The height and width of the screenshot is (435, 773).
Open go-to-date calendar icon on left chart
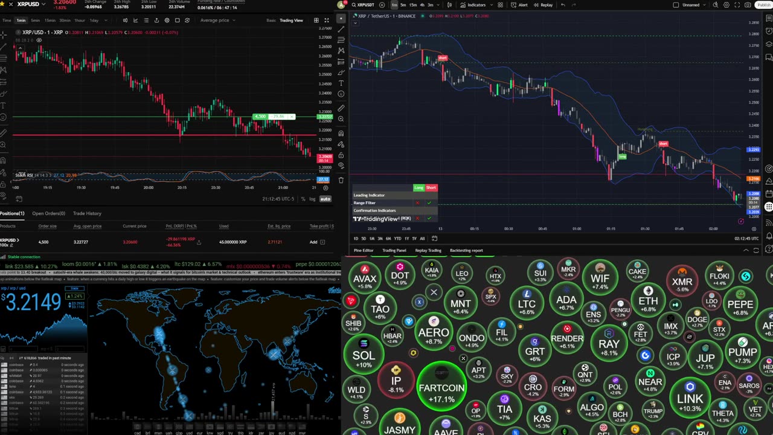tap(18, 199)
